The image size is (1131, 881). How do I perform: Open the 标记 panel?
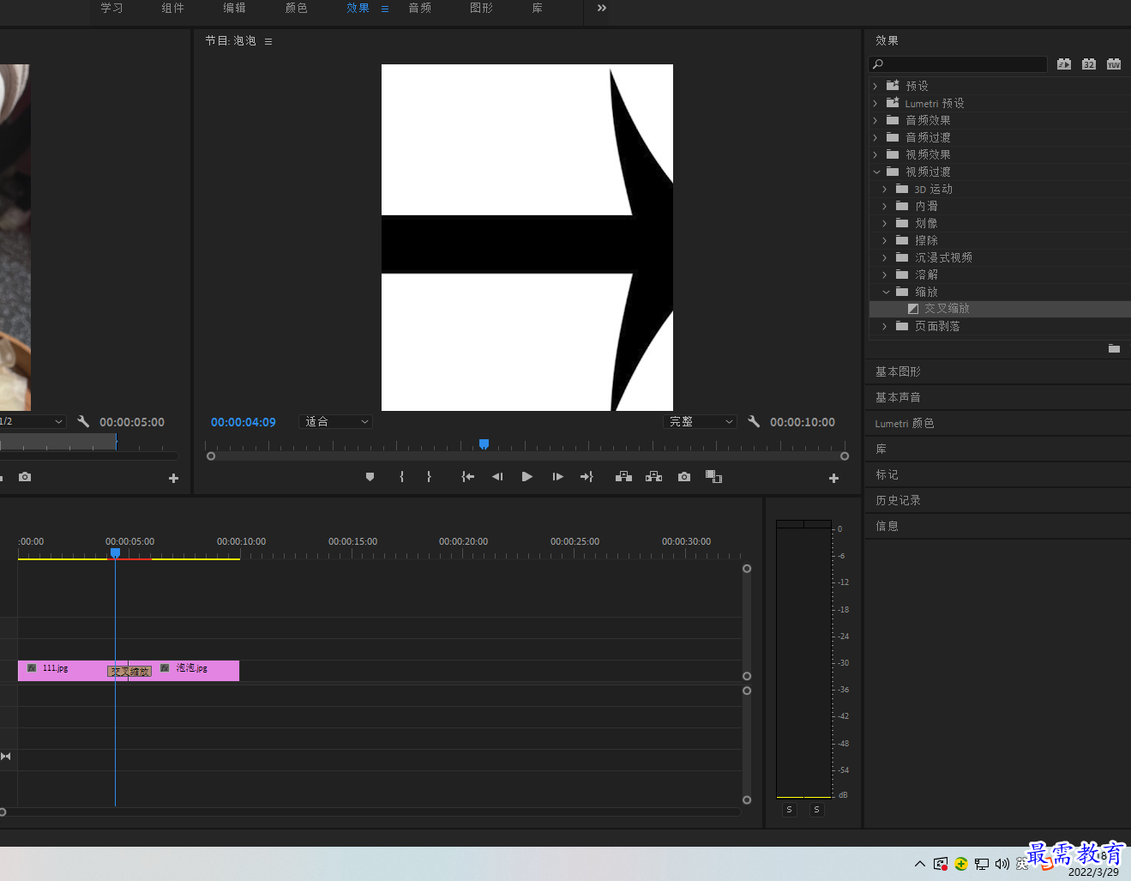point(887,474)
